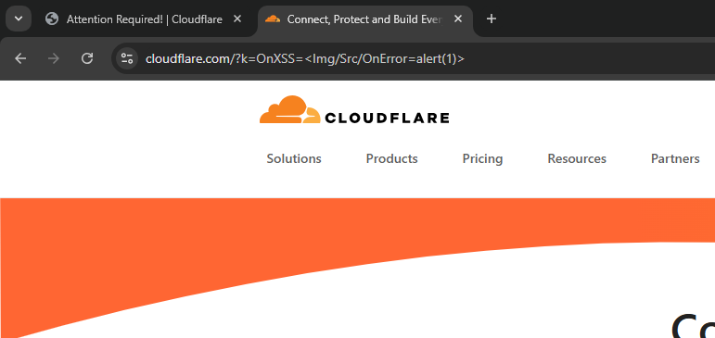Reload the current page
Image resolution: width=715 pixels, height=338 pixels.
(87, 58)
